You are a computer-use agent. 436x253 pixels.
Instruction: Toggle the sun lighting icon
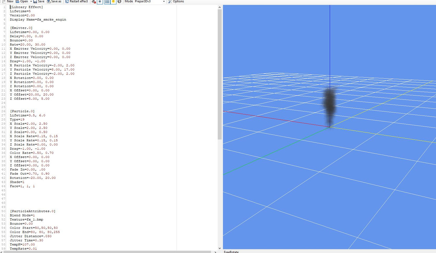click(113, 1)
